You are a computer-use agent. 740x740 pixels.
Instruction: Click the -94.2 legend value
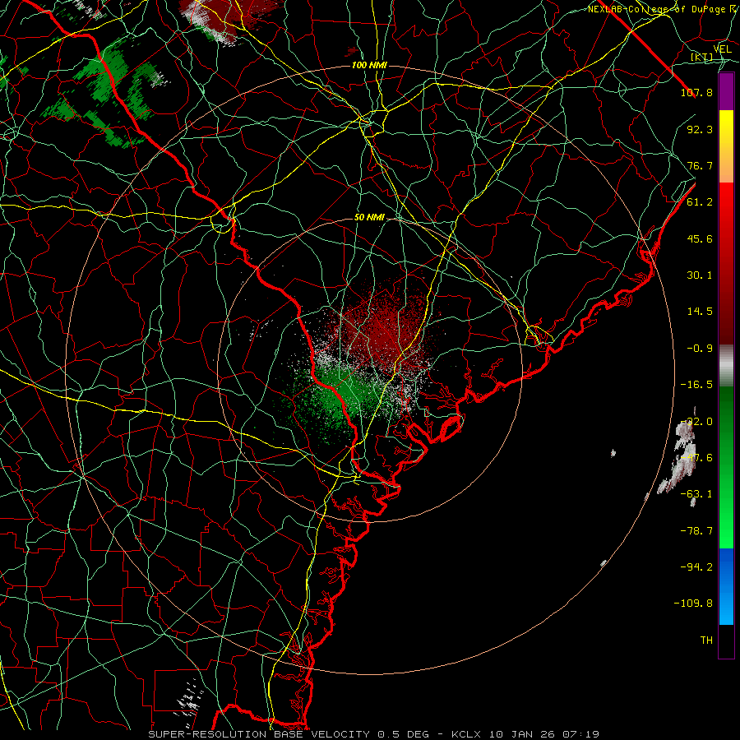point(696,567)
